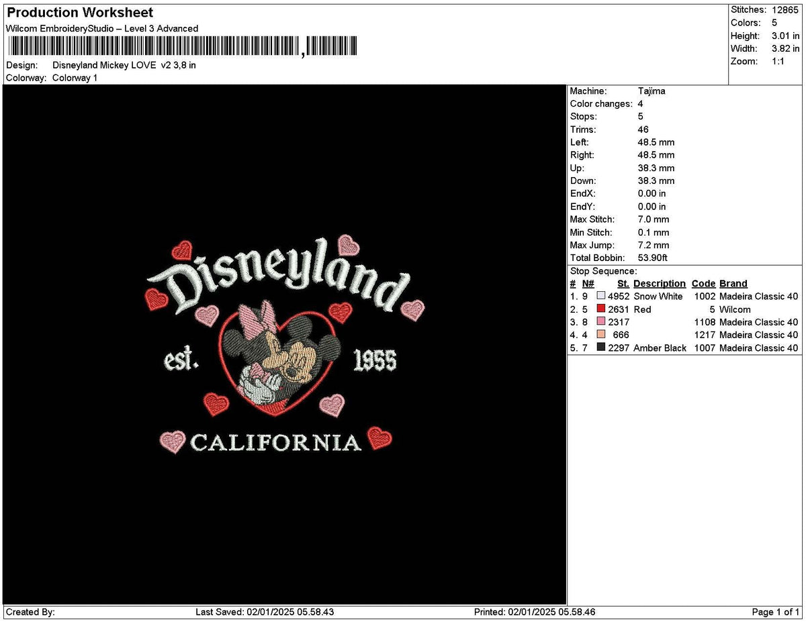
Task: Click the 'Min Stitch:' value '0.1 mm'
Action: click(x=654, y=232)
